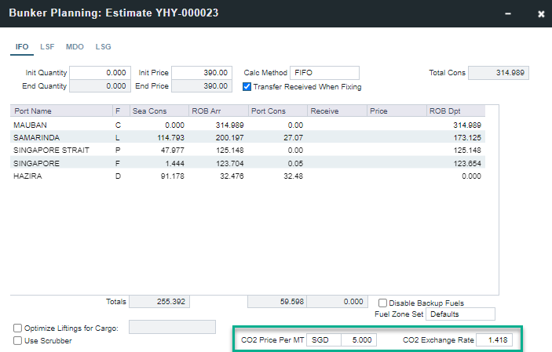Change the CO2 price currency SGD
The height and width of the screenshot is (352, 552).
coord(324,340)
